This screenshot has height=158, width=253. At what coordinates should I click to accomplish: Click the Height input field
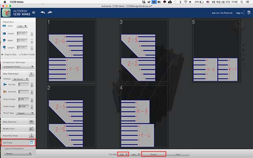pyautogui.click(x=22, y=33)
